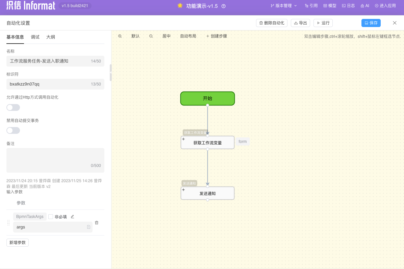Click the edit pencil icon beside 非必填

72,217
